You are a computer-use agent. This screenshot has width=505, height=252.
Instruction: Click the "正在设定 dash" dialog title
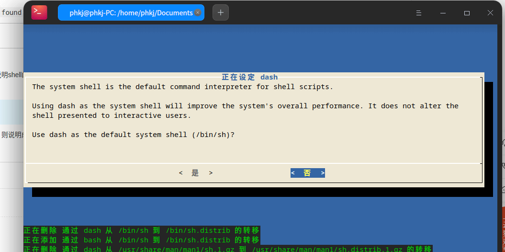click(x=249, y=77)
